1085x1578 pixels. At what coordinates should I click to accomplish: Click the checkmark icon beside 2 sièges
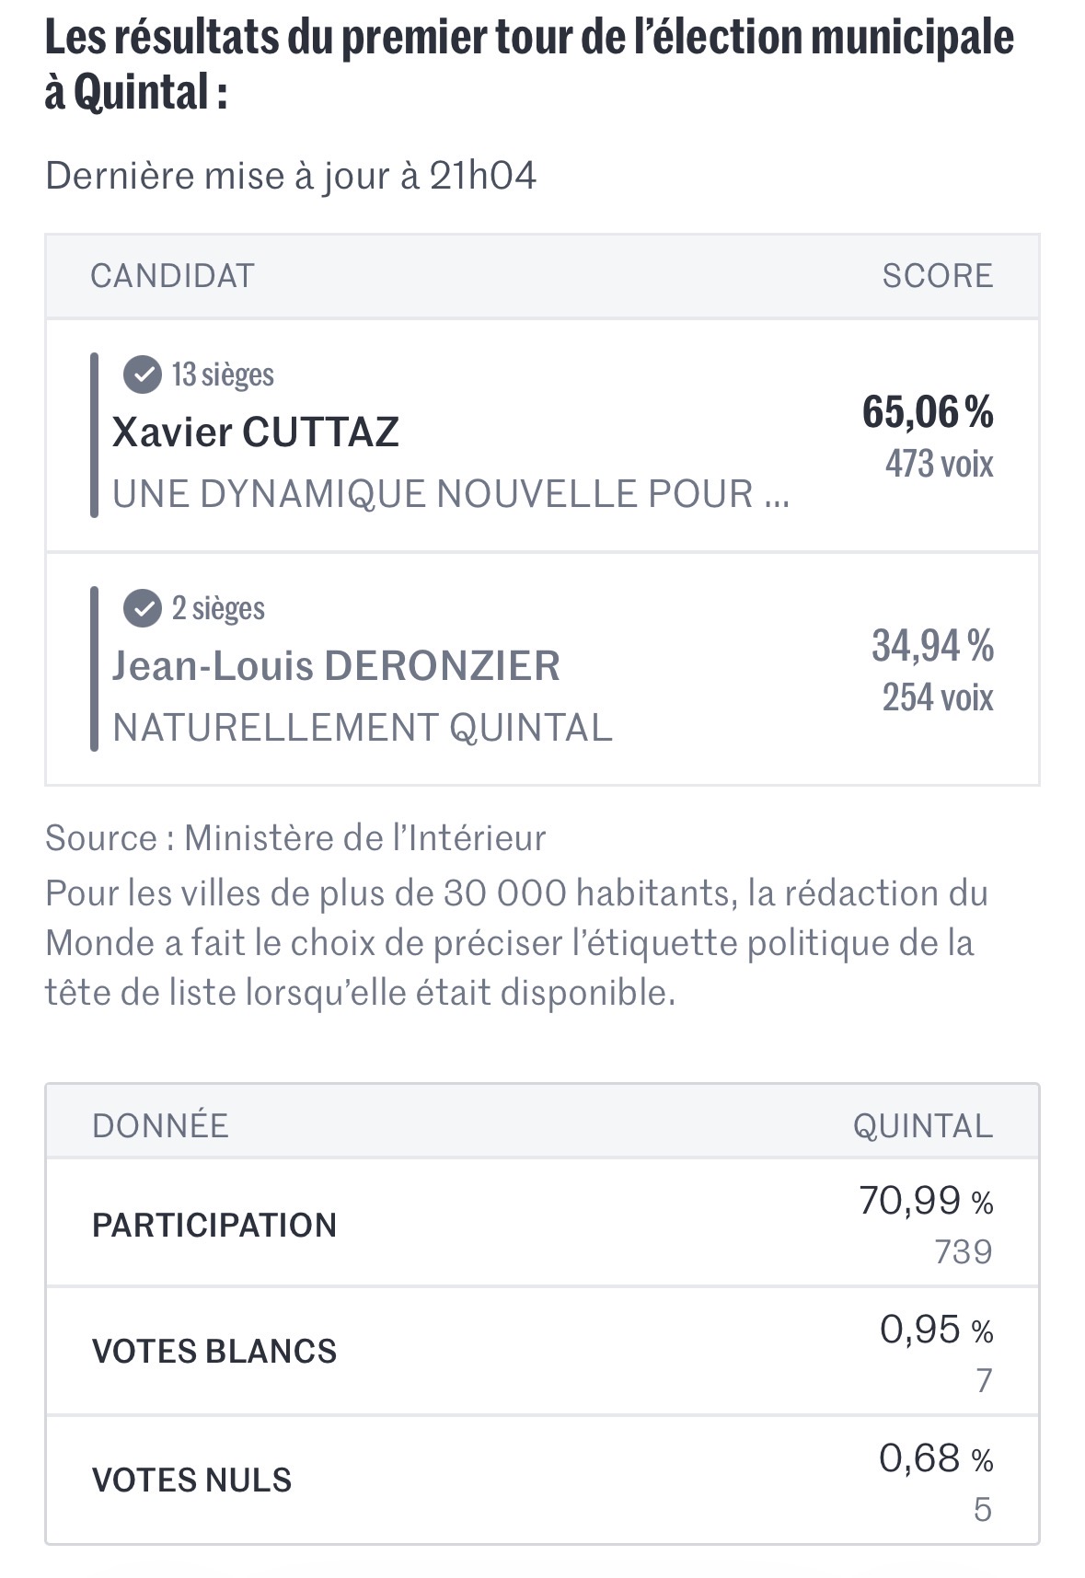click(x=143, y=608)
